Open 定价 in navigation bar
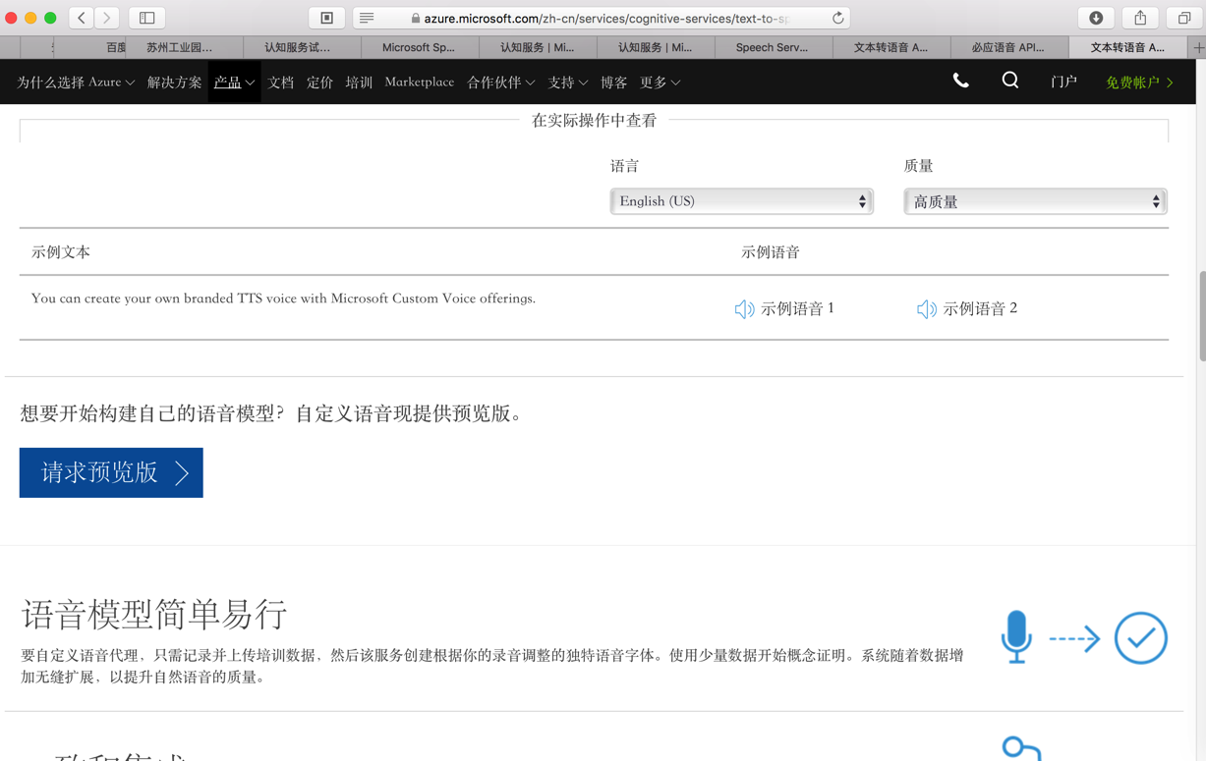The image size is (1206, 761). click(x=319, y=82)
